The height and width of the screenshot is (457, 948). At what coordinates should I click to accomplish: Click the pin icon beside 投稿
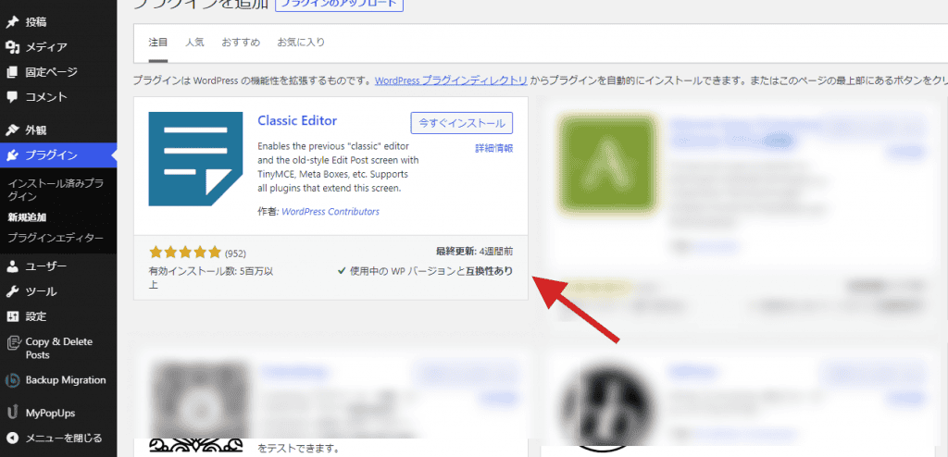point(12,22)
